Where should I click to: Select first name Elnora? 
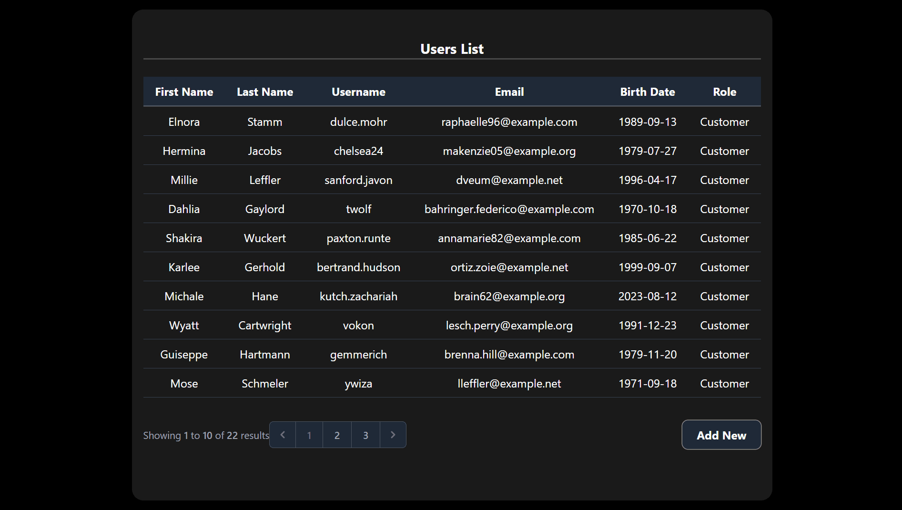click(184, 122)
